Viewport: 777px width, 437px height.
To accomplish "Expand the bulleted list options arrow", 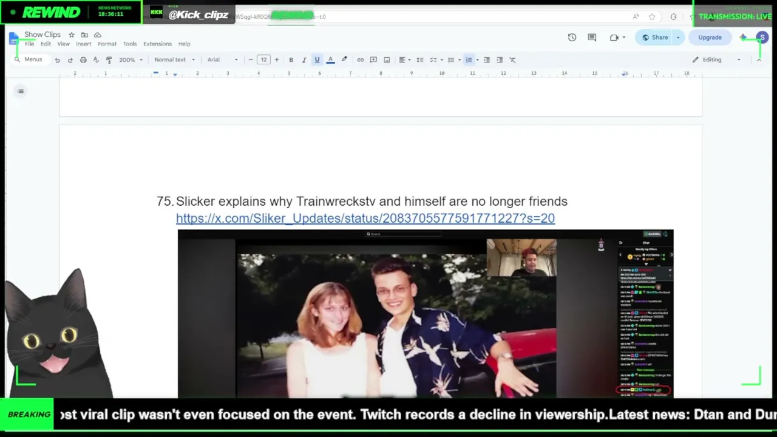I will [459, 60].
